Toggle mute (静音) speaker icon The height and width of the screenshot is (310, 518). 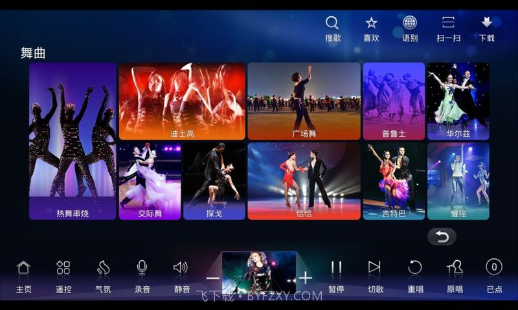pyautogui.click(x=181, y=269)
